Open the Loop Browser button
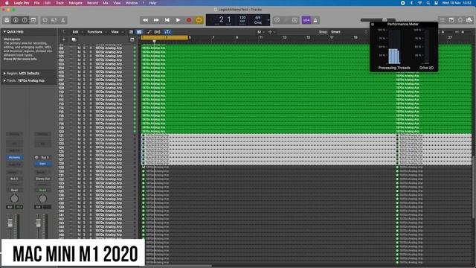The image size is (476, 268). point(460,20)
